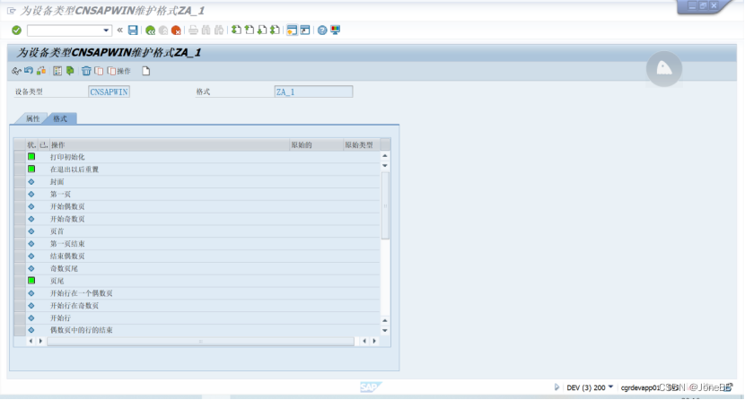Open the command field dropdown arrow
The height and width of the screenshot is (400, 745).
coord(106,30)
